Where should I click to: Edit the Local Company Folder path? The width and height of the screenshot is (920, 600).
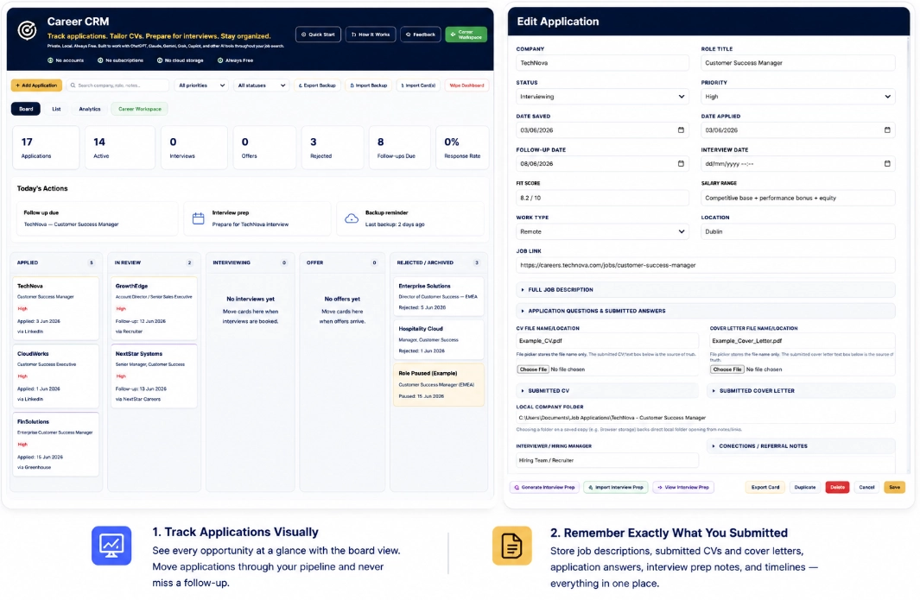(705, 418)
